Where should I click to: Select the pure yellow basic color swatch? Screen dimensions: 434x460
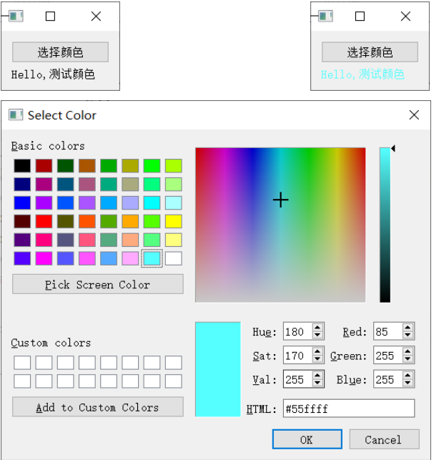(173, 221)
